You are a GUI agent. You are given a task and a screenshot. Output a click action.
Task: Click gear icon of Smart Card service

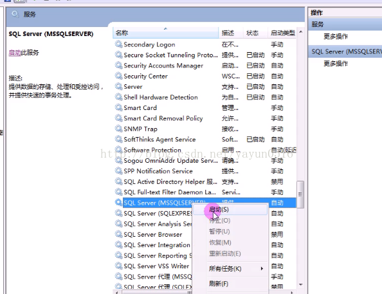[118, 107]
